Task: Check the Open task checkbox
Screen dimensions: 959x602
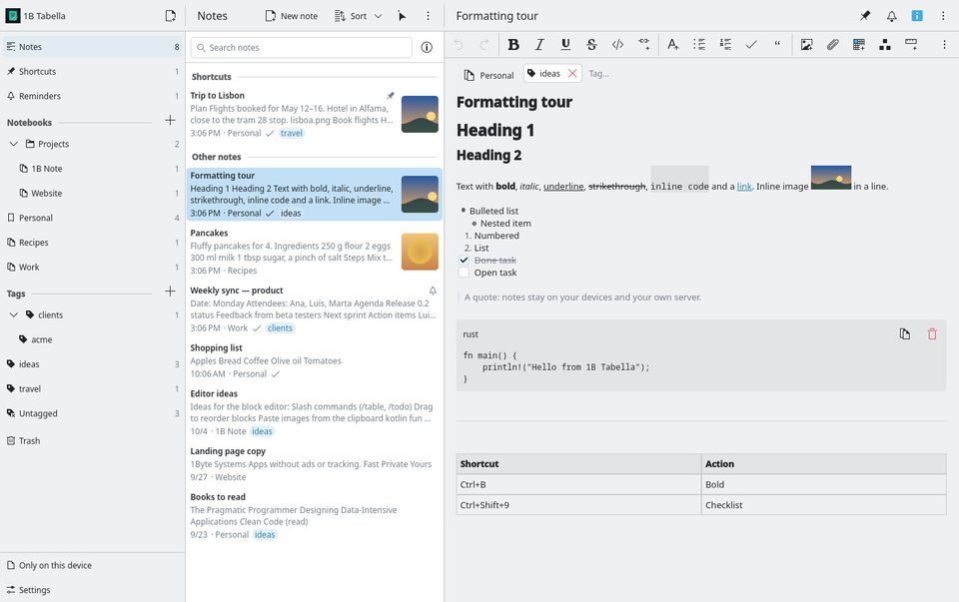Action: (464, 273)
